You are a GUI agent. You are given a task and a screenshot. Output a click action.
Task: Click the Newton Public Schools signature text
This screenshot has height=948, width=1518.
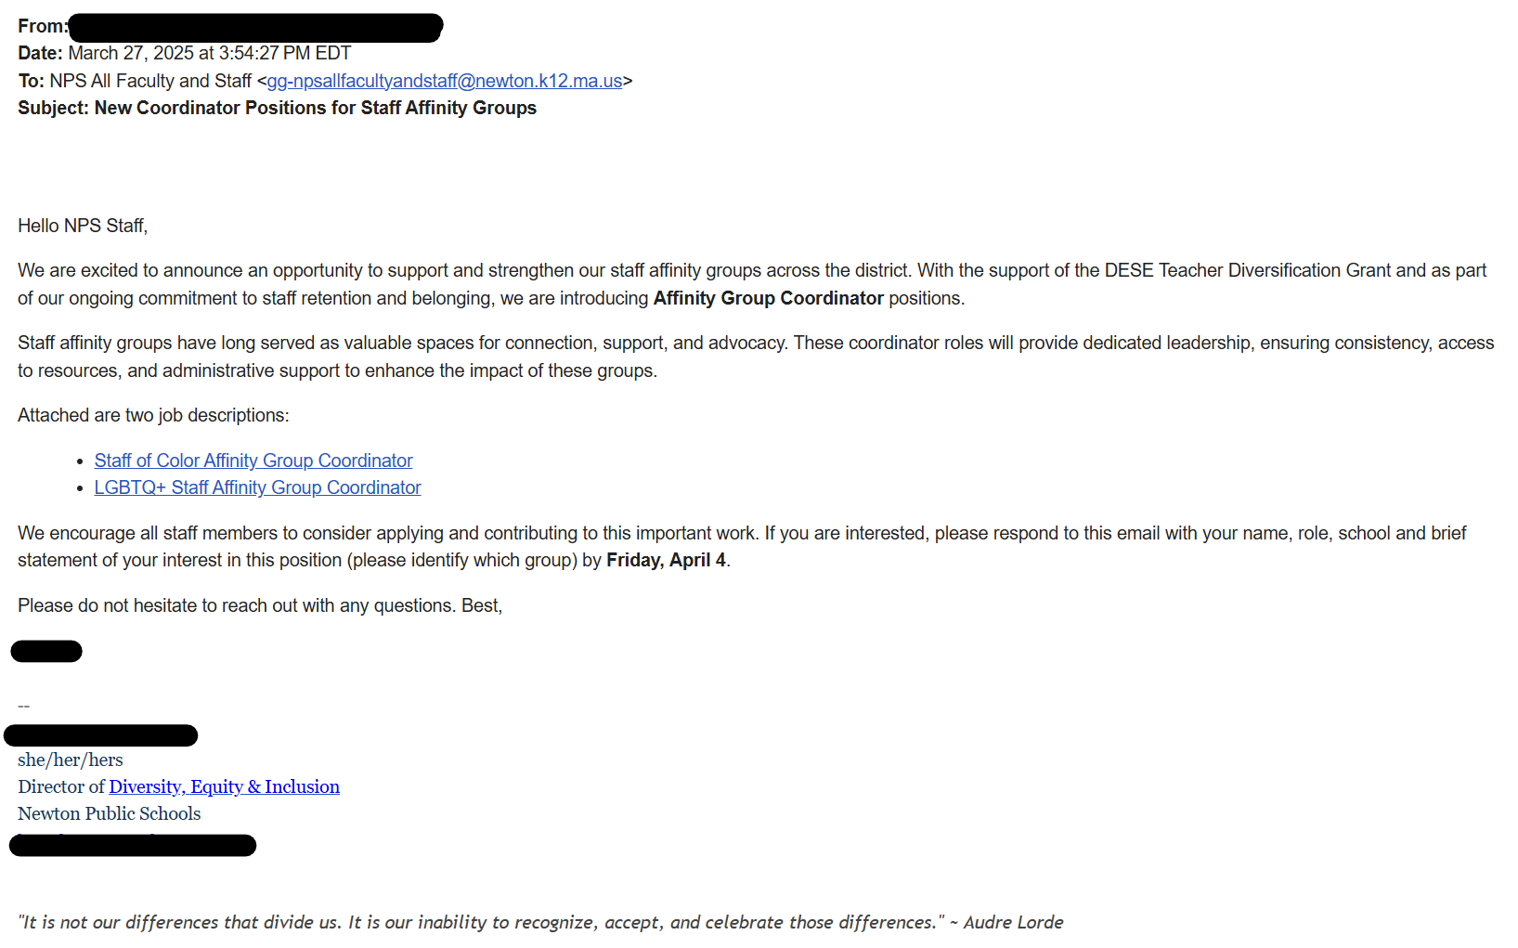tap(110, 813)
